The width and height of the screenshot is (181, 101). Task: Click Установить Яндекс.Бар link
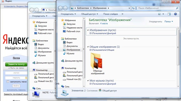(16, 6)
